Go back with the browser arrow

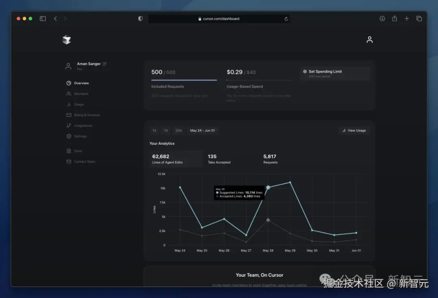pos(55,19)
